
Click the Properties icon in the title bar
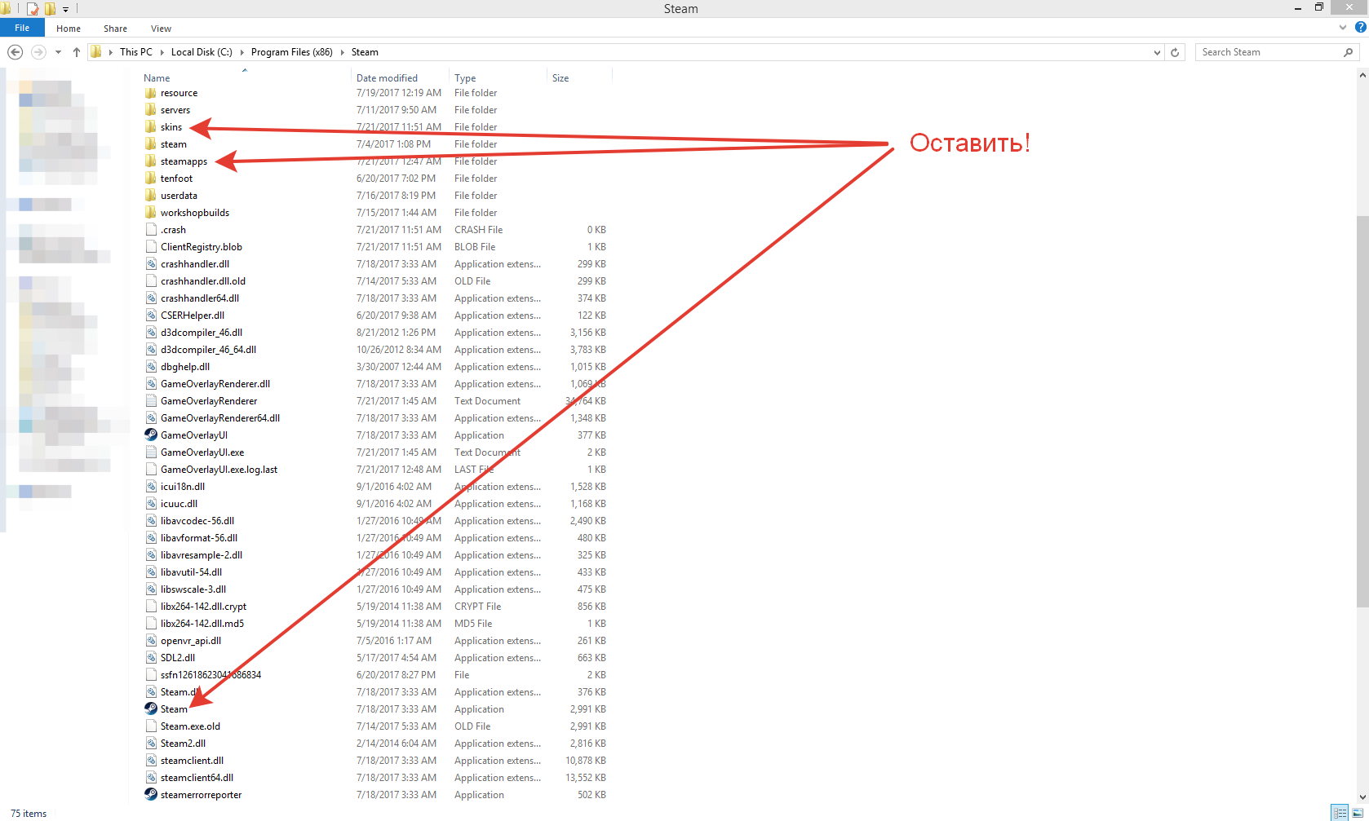[x=33, y=8]
